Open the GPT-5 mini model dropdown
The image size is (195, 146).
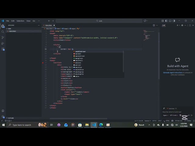174,115
